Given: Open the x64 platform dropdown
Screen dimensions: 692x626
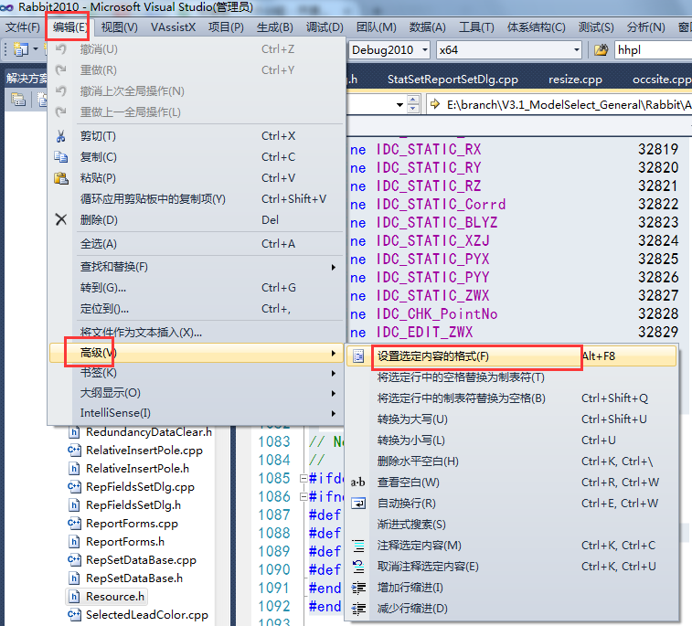Looking at the screenshot, I should click(x=577, y=50).
